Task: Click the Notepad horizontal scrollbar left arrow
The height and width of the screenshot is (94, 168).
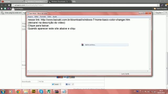Action: click(x=28, y=71)
